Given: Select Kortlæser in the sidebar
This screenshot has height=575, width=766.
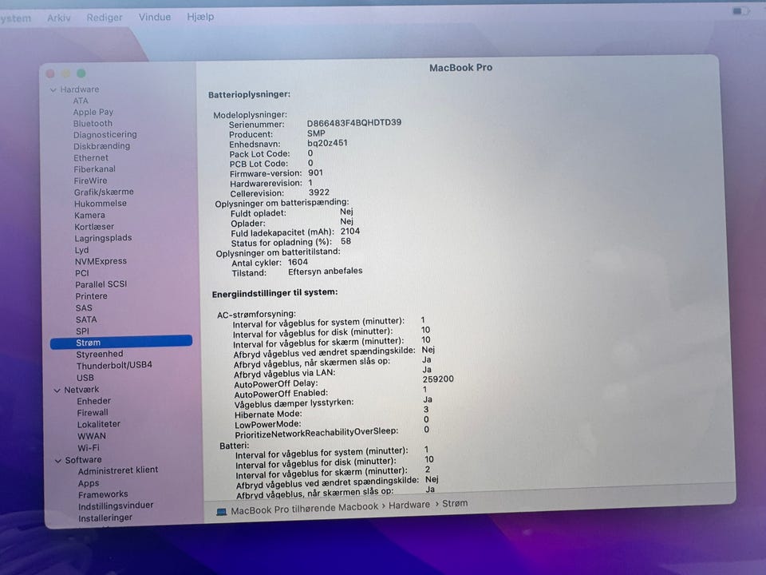Looking at the screenshot, I should 94,227.
